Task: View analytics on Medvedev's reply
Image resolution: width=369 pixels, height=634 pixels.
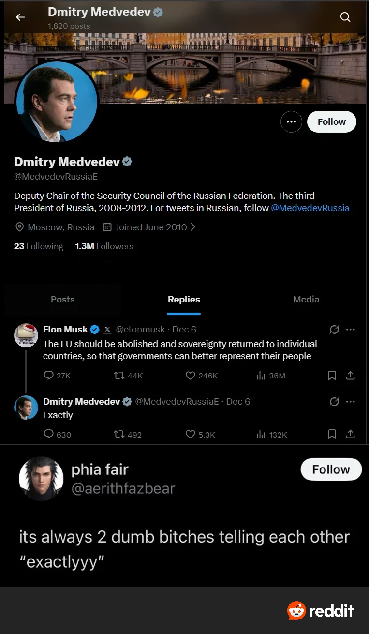Action: tap(261, 434)
